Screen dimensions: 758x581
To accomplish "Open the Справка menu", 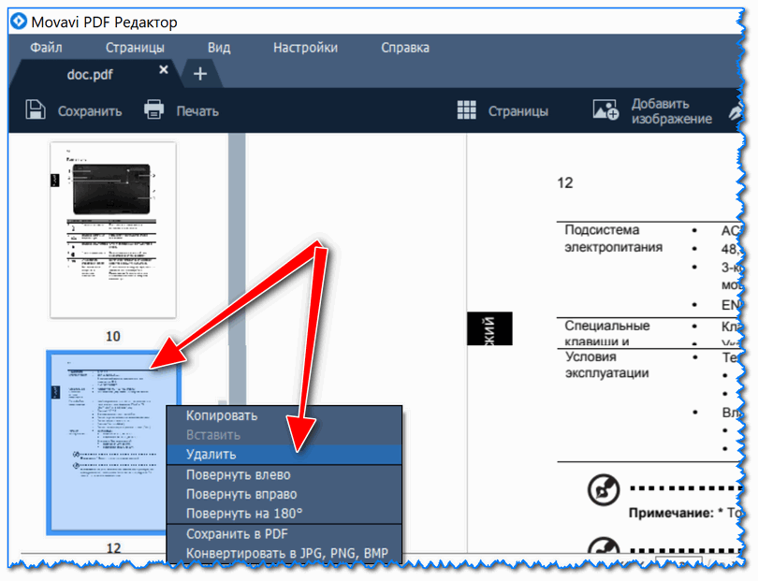I will coord(405,48).
